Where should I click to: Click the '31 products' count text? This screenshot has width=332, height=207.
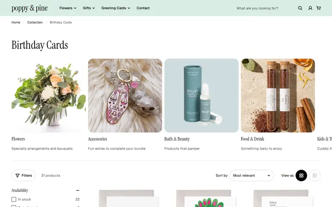click(51, 176)
